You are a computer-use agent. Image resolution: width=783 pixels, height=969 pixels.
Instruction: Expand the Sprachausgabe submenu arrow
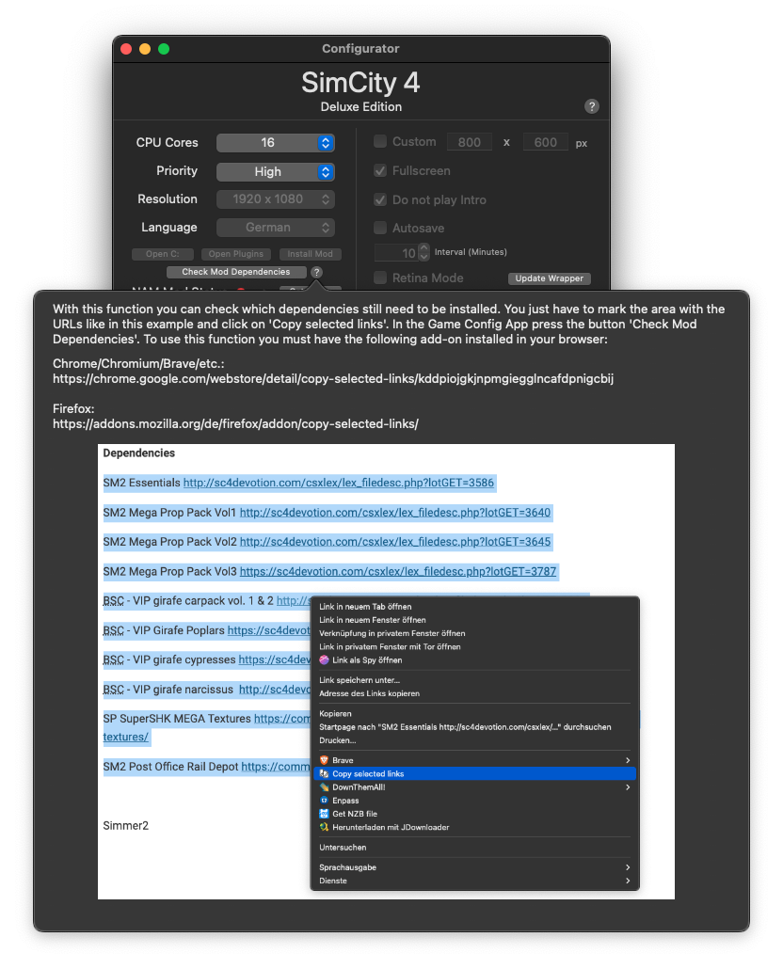coord(628,867)
